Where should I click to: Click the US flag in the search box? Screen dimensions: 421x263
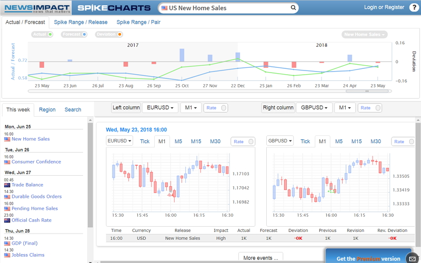164,8
